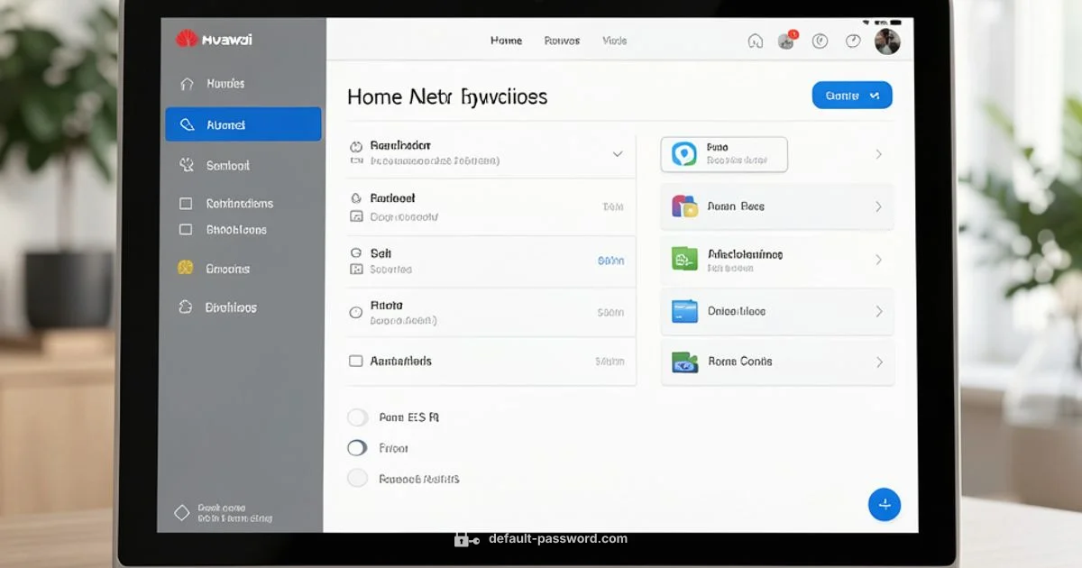Click the notifications bell with red badge

[787, 40]
